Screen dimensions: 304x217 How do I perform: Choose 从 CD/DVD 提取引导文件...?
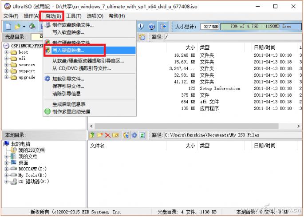pos(90,68)
